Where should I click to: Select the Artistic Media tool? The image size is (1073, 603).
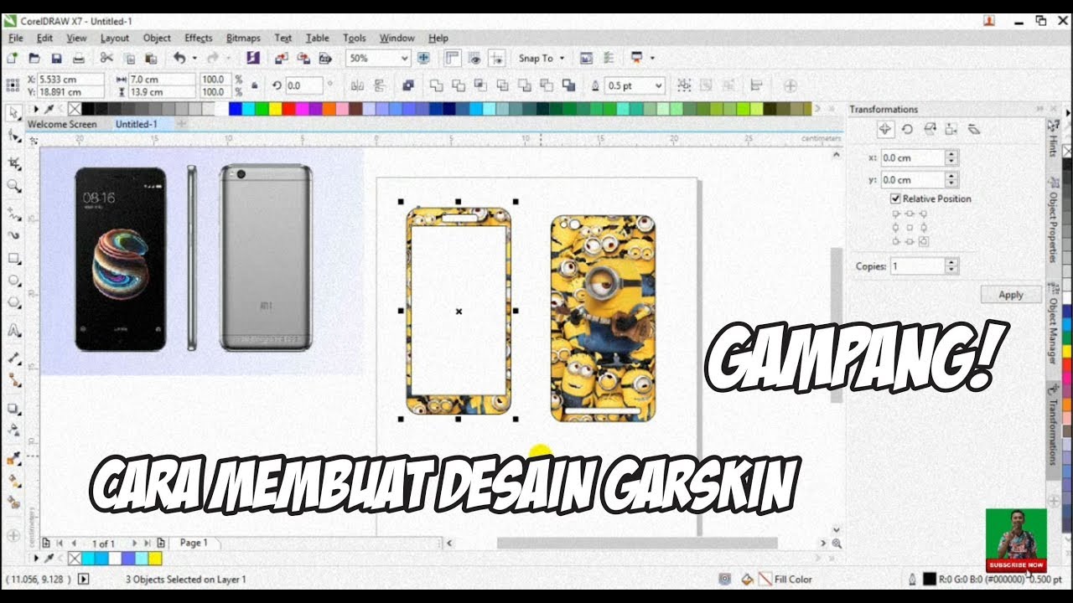click(x=13, y=235)
